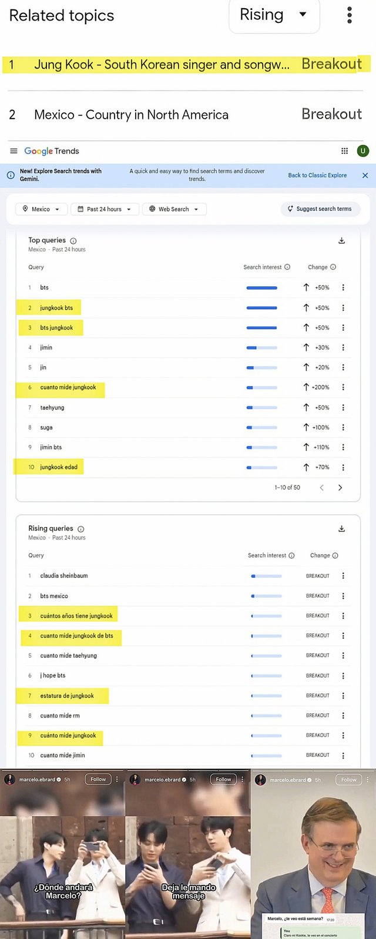Open the Web Search type dropdown

[x=174, y=209]
